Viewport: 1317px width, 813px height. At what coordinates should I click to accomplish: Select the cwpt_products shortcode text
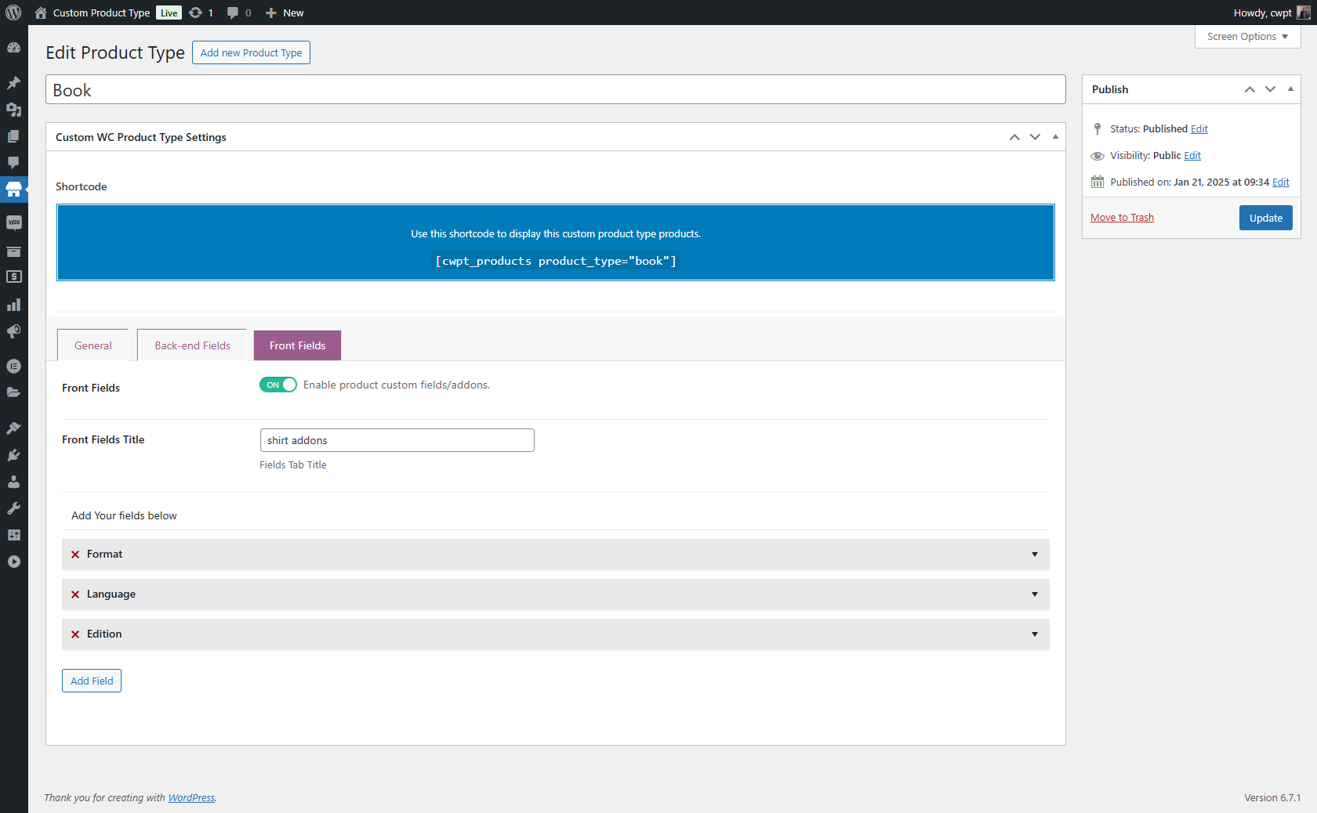tap(555, 261)
